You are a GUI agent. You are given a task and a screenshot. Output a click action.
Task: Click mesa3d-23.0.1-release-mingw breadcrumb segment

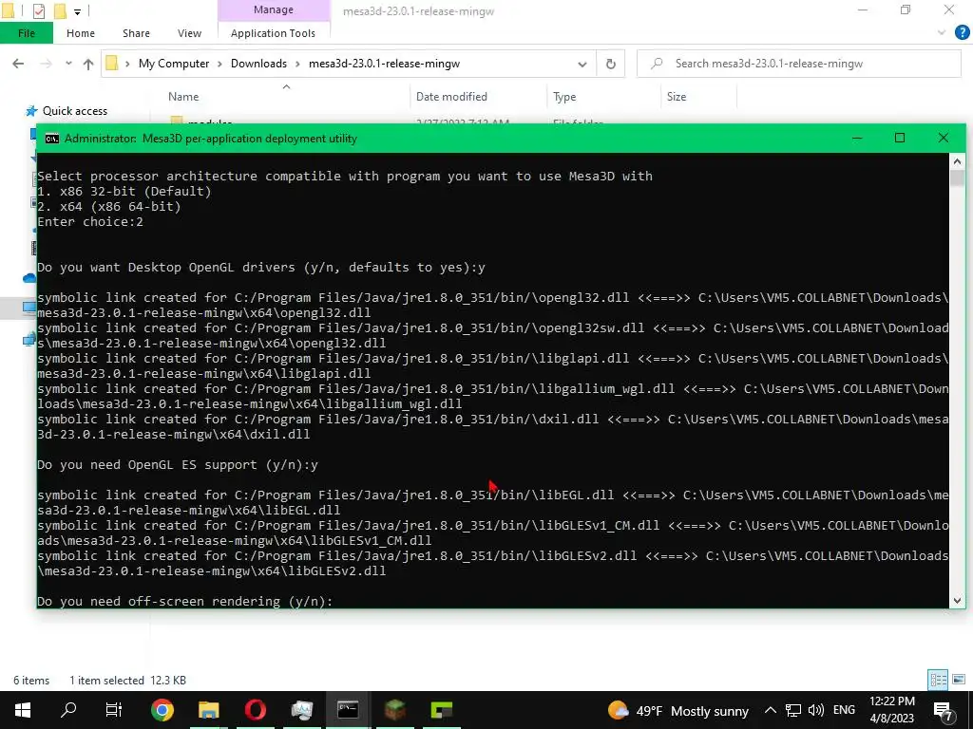click(384, 64)
